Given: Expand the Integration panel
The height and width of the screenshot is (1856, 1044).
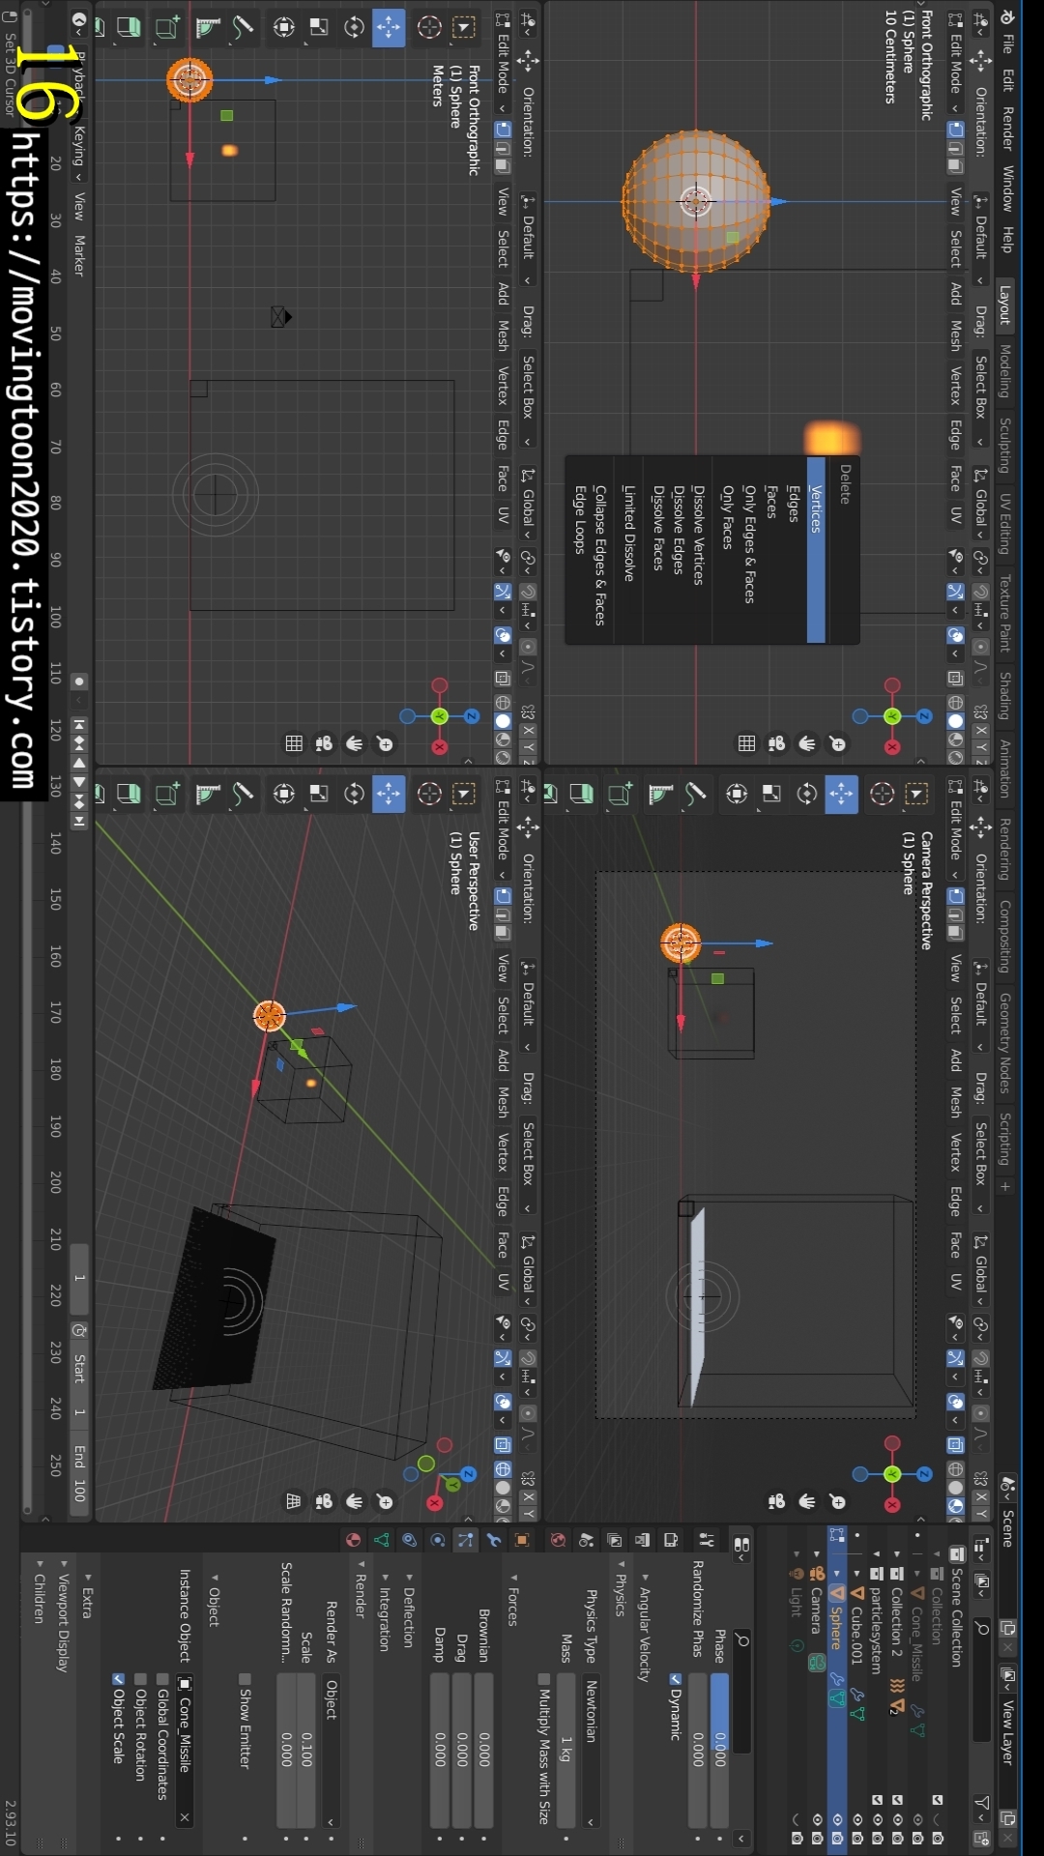Looking at the screenshot, I should point(385,1610).
